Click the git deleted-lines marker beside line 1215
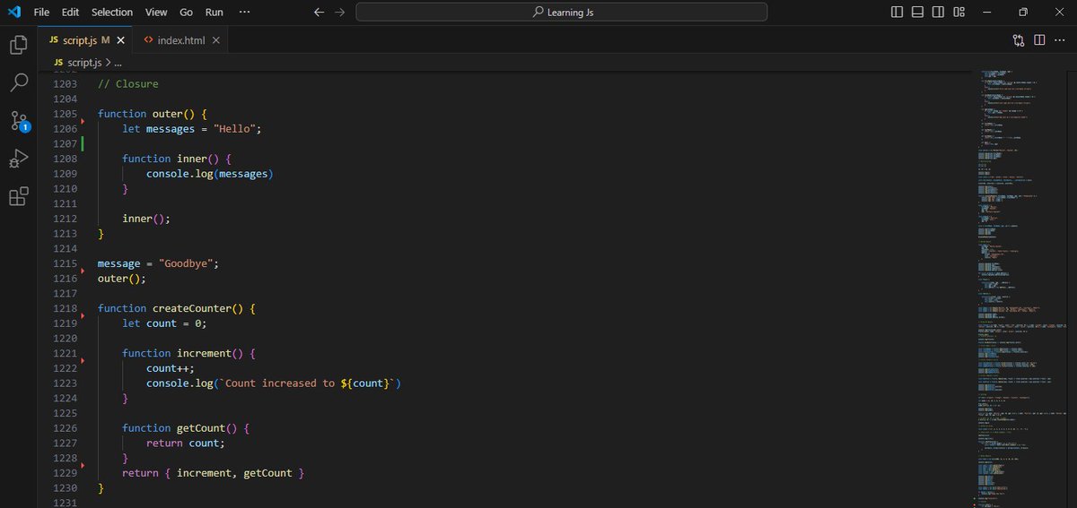 coord(83,269)
